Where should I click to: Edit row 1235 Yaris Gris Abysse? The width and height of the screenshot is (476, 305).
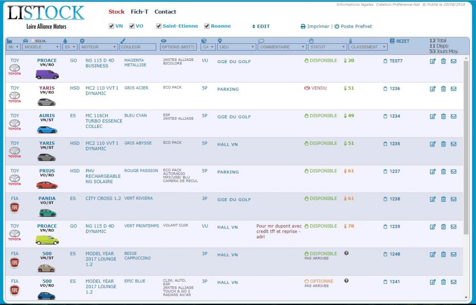pyautogui.click(x=433, y=144)
